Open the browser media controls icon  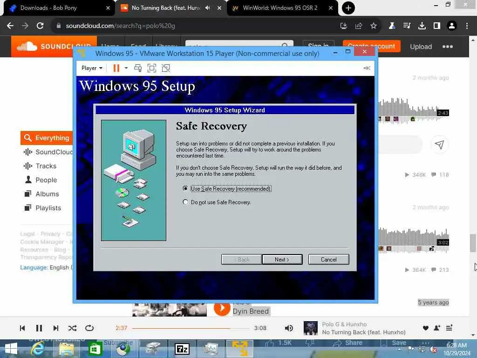point(407,26)
